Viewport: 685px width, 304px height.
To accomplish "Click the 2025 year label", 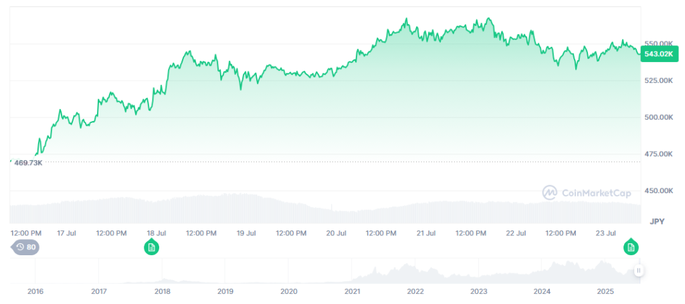I will pyautogui.click(x=605, y=291).
